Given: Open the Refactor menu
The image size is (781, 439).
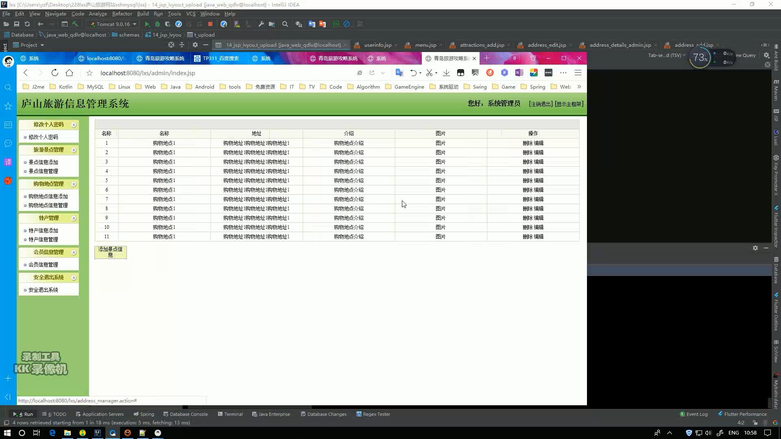Looking at the screenshot, I should 122,13.
